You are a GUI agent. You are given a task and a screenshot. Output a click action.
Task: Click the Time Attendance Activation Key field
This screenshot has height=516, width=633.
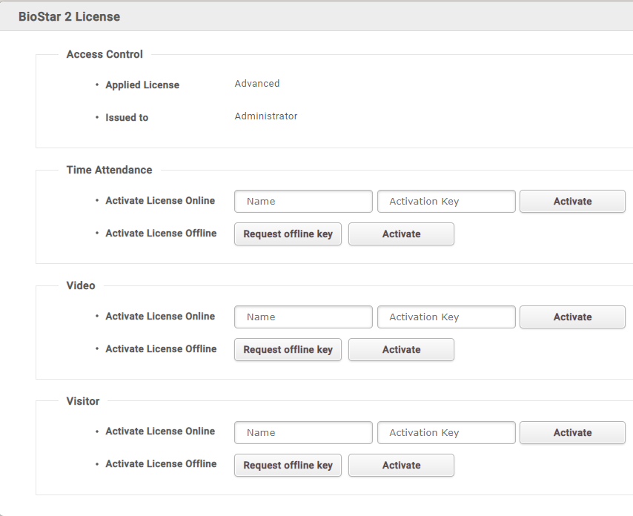tap(446, 202)
